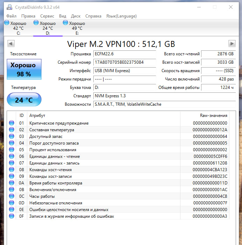This screenshot has width=242, height=245.
Task: Click status dot of attribute 01 Критическое предупреждение
Action: (12, 123)
